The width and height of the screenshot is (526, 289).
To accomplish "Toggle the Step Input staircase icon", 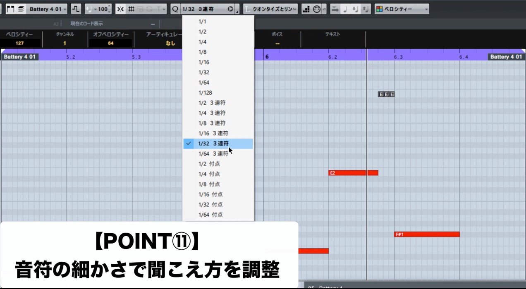I will pyautogui.click(x=306, y=9).
